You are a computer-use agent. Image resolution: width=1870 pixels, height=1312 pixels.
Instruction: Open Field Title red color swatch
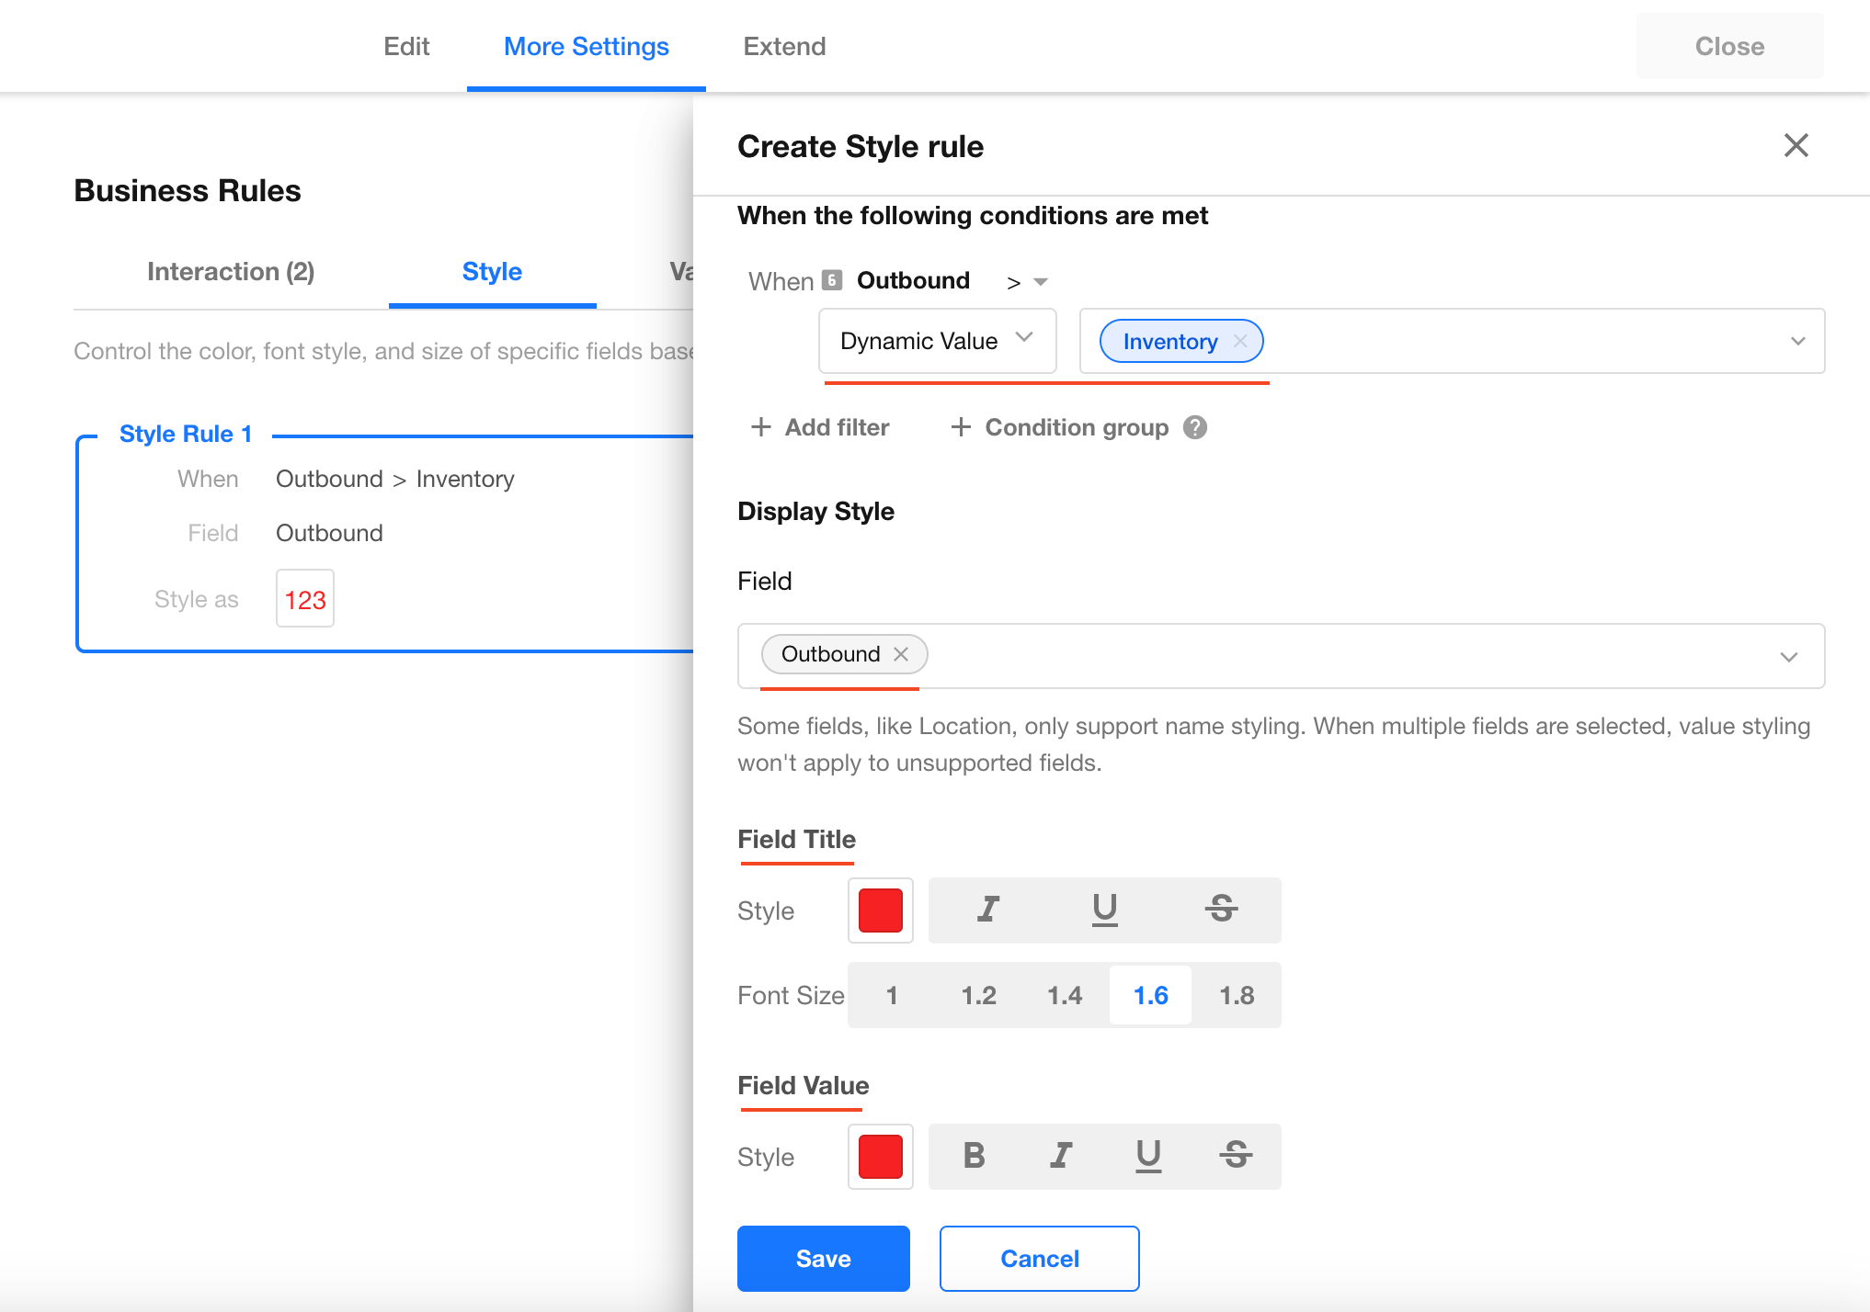(x=880, y=910)
